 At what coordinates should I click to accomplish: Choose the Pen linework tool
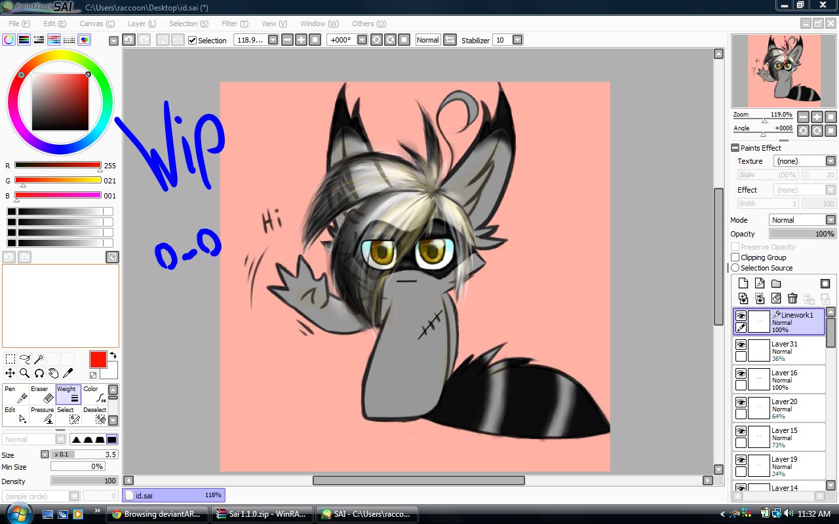16,394
